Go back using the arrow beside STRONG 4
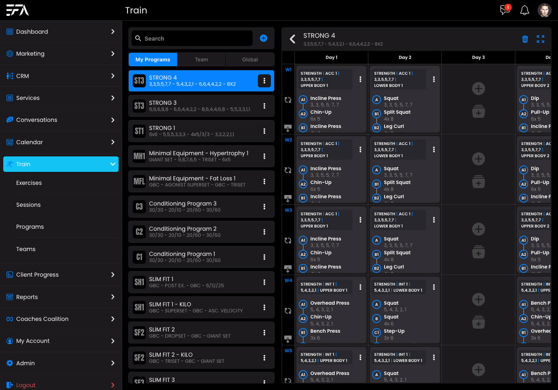This screenshot has height=390, width=558. 292,39
